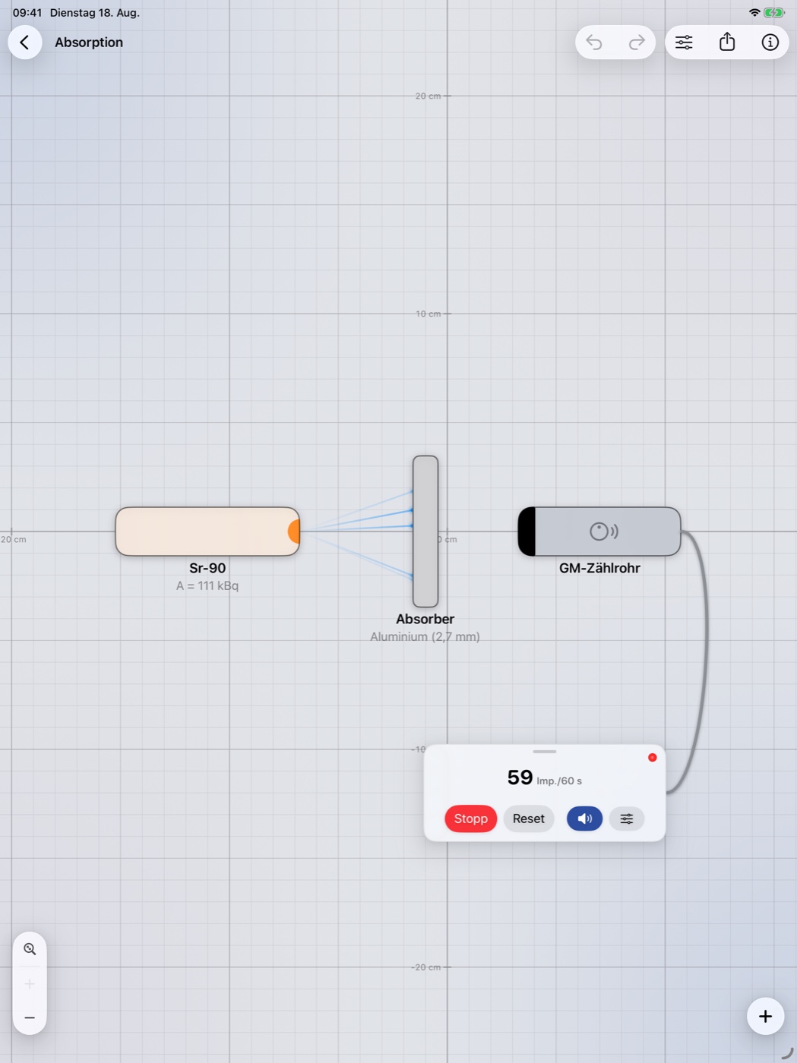The width and height of the screenshot is (797, 1063).
Task: Open the counter settings sliders icon
Action: coord(627,819)
